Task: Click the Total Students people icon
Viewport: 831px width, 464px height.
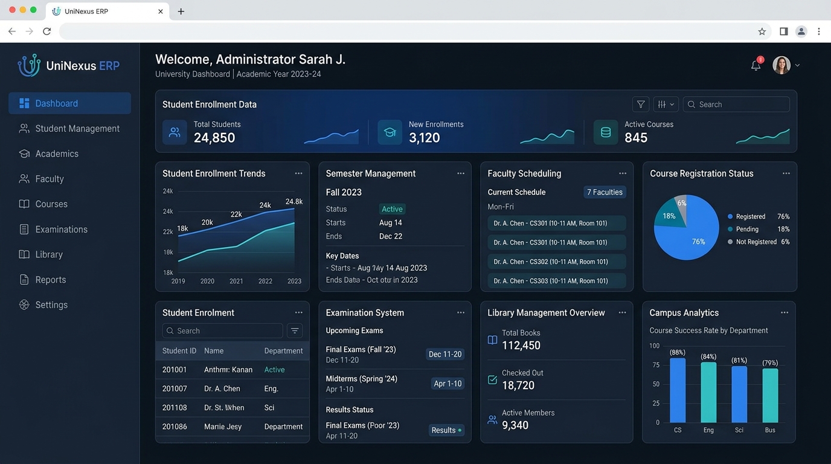Action: click(175, 132)
